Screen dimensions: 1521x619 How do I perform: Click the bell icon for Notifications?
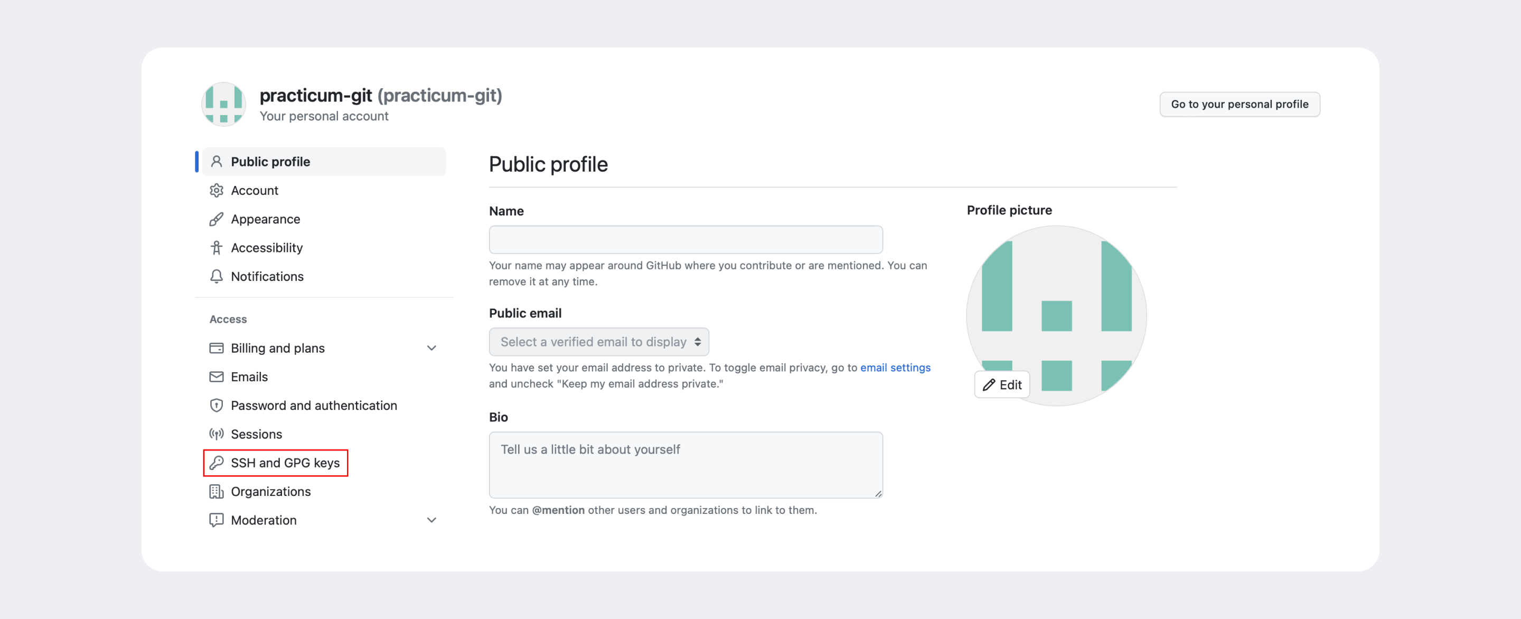point(216,276)
